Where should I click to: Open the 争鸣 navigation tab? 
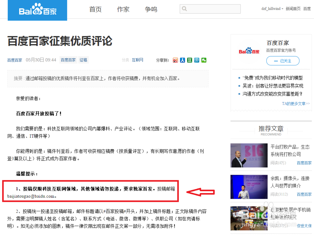pyautogui.click(x=151, y=9)
